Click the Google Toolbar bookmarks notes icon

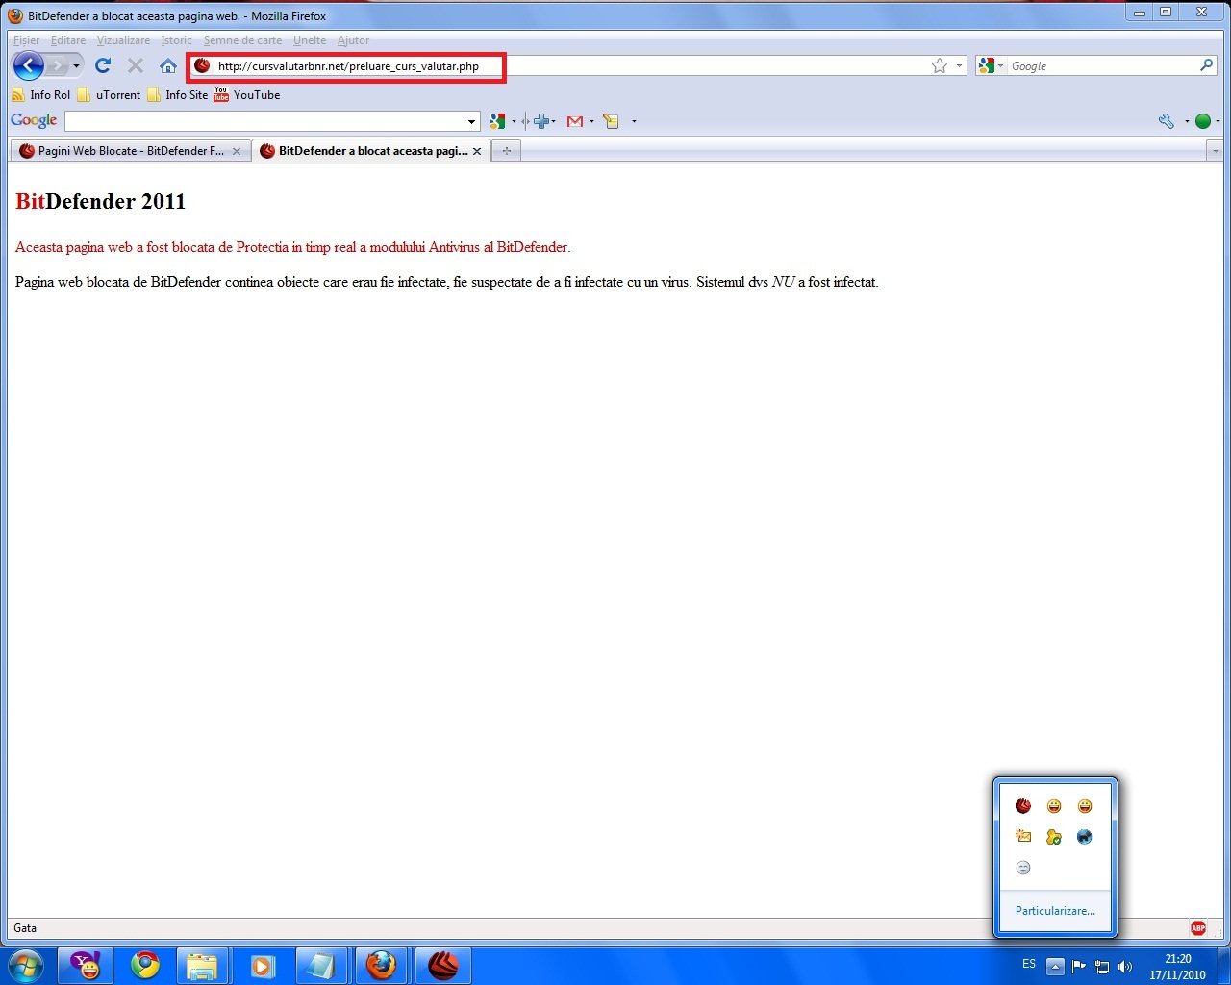(611, 121)
